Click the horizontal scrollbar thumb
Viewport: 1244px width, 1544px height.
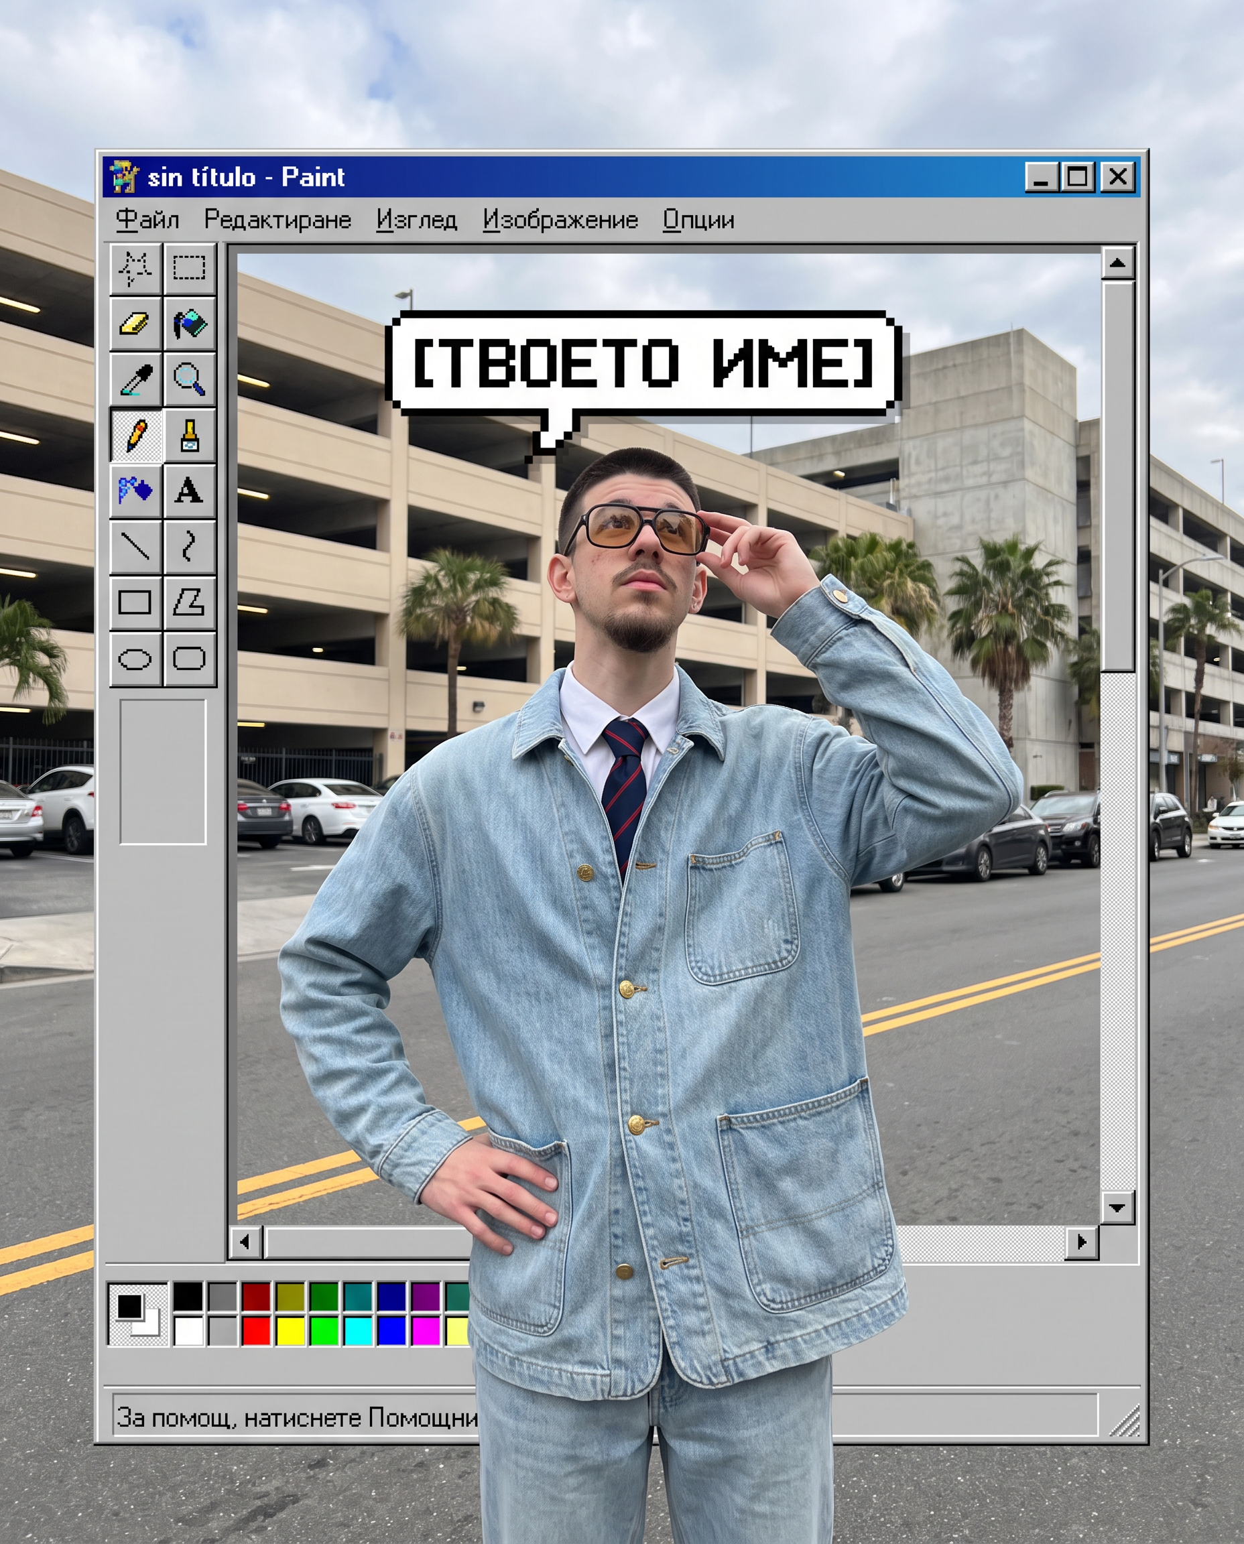(x=369, y=1242)
